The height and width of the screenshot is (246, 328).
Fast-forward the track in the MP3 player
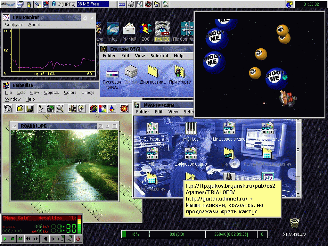(36, 239)
